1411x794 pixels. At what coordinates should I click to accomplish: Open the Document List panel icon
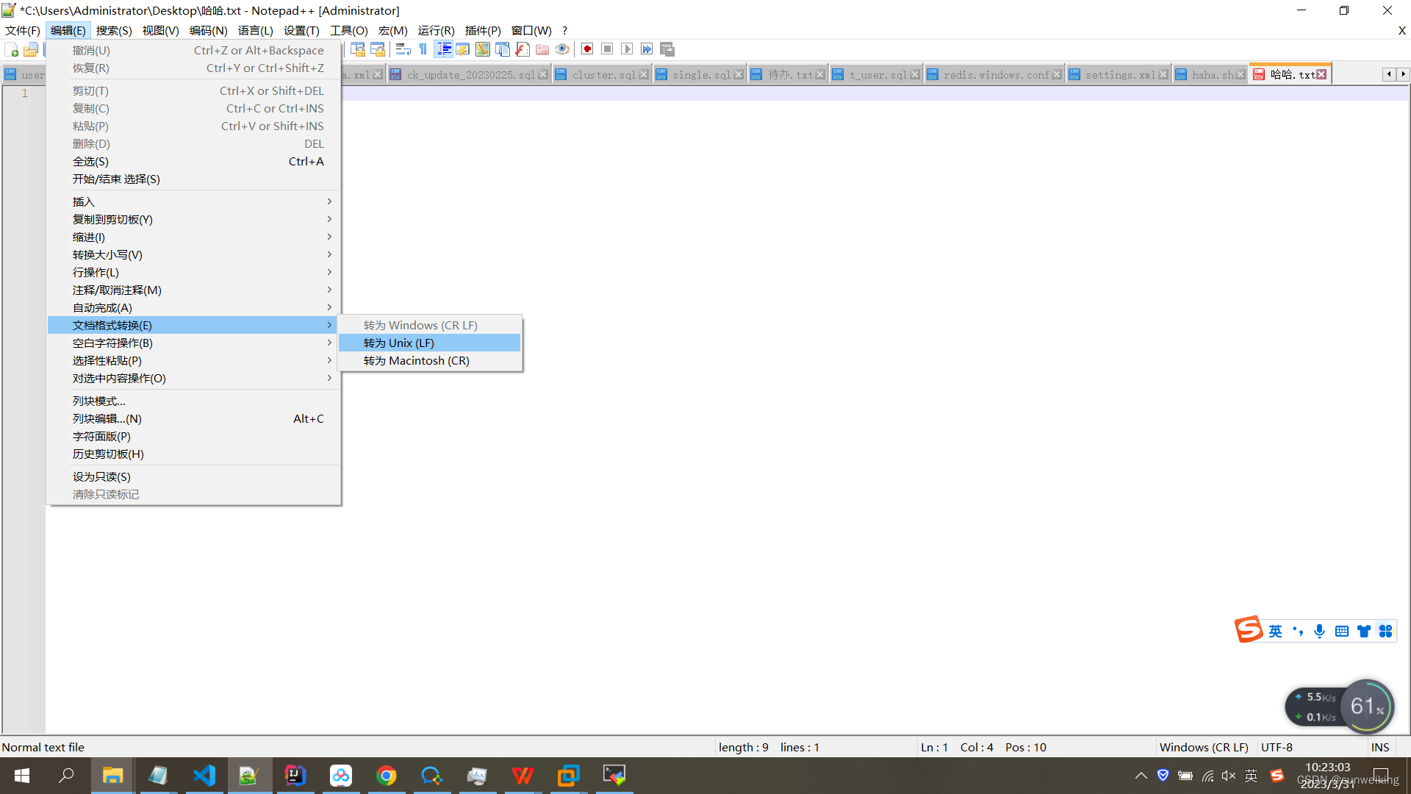tap(503, 49)
